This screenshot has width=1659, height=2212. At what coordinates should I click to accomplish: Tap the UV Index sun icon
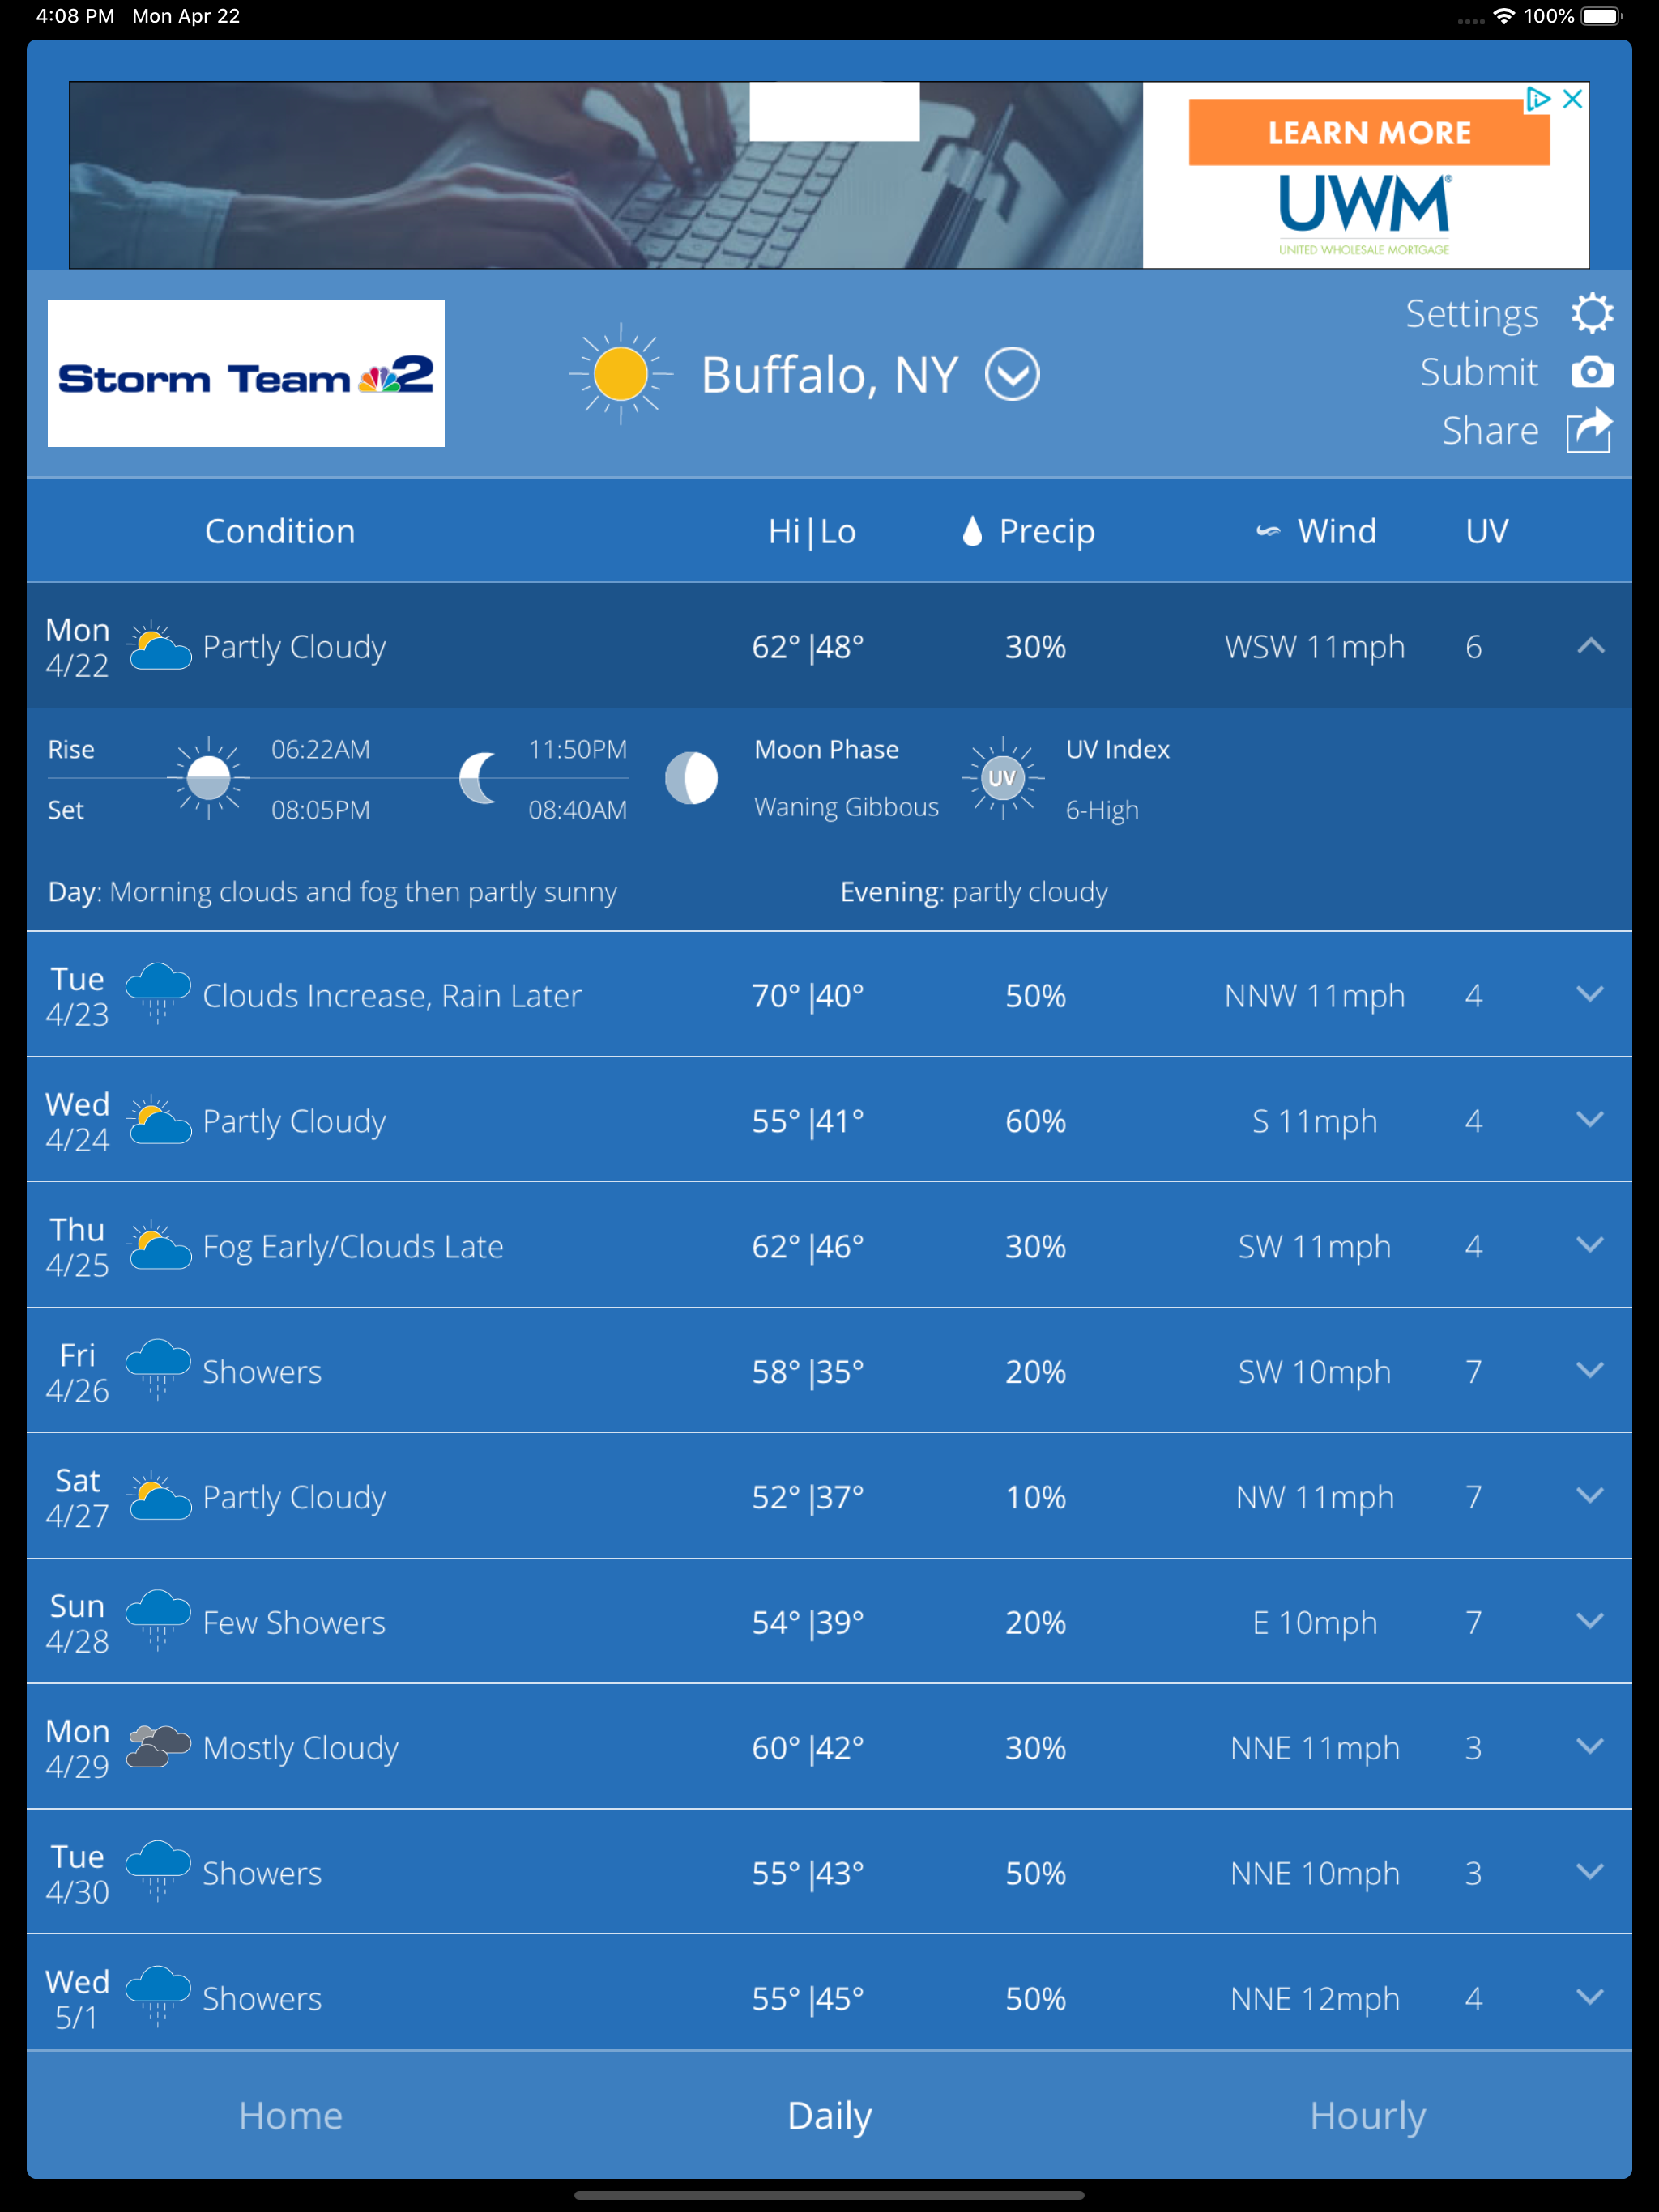pos(1003,778)
